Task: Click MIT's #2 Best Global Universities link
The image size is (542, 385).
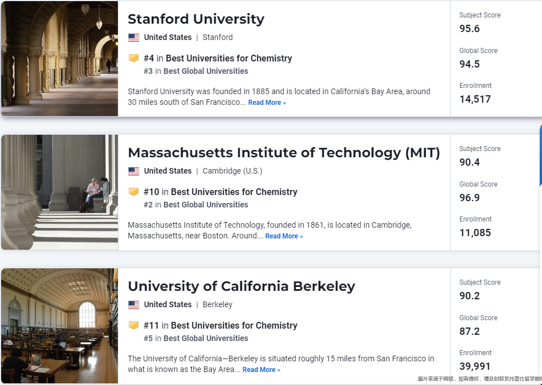Action: (x=196, y=205)
